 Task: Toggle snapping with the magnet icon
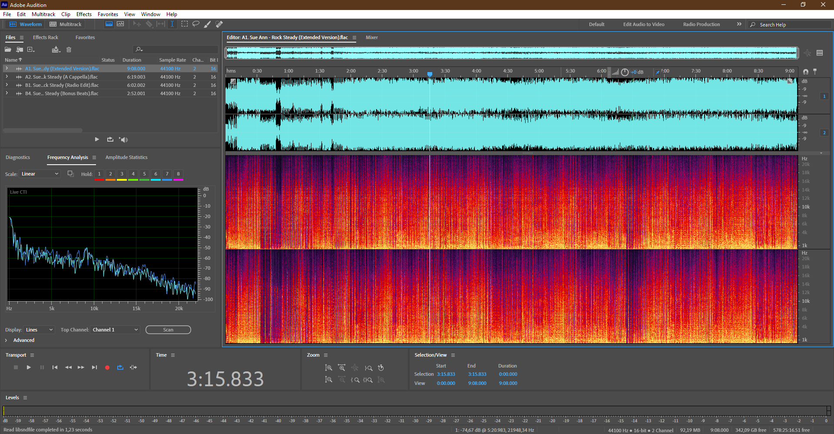806,72
